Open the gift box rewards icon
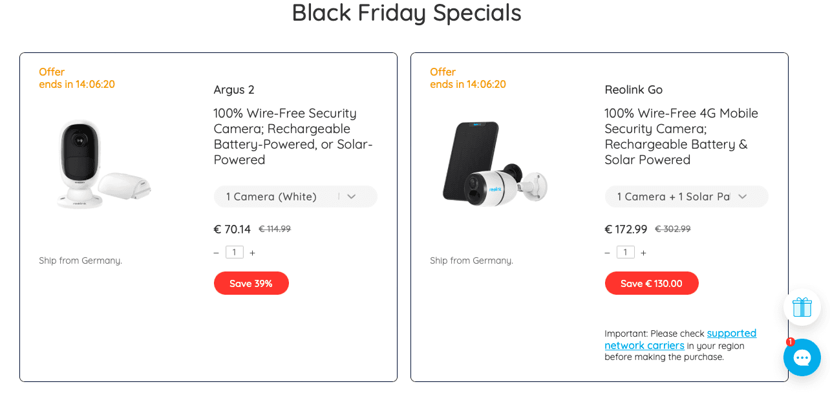The height and width of the screenshot is (393, 830). pyautogui.click(x=802, y=307)
